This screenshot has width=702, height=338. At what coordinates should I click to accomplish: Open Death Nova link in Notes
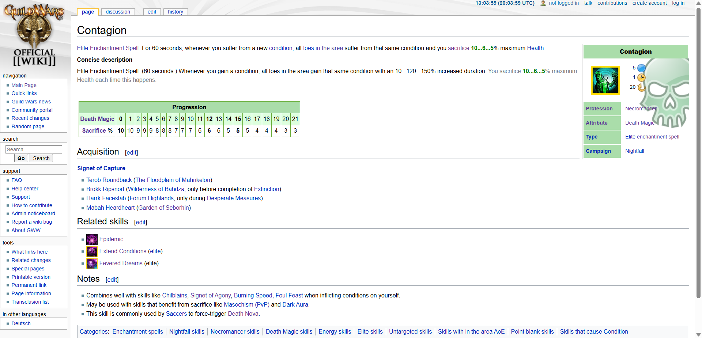243,314
